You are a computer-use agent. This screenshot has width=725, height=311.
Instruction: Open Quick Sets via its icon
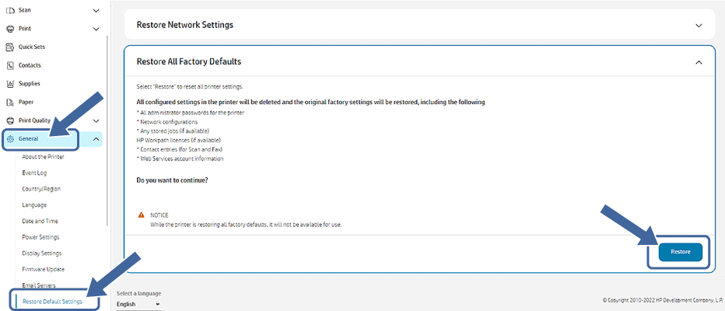coord(10,47)
